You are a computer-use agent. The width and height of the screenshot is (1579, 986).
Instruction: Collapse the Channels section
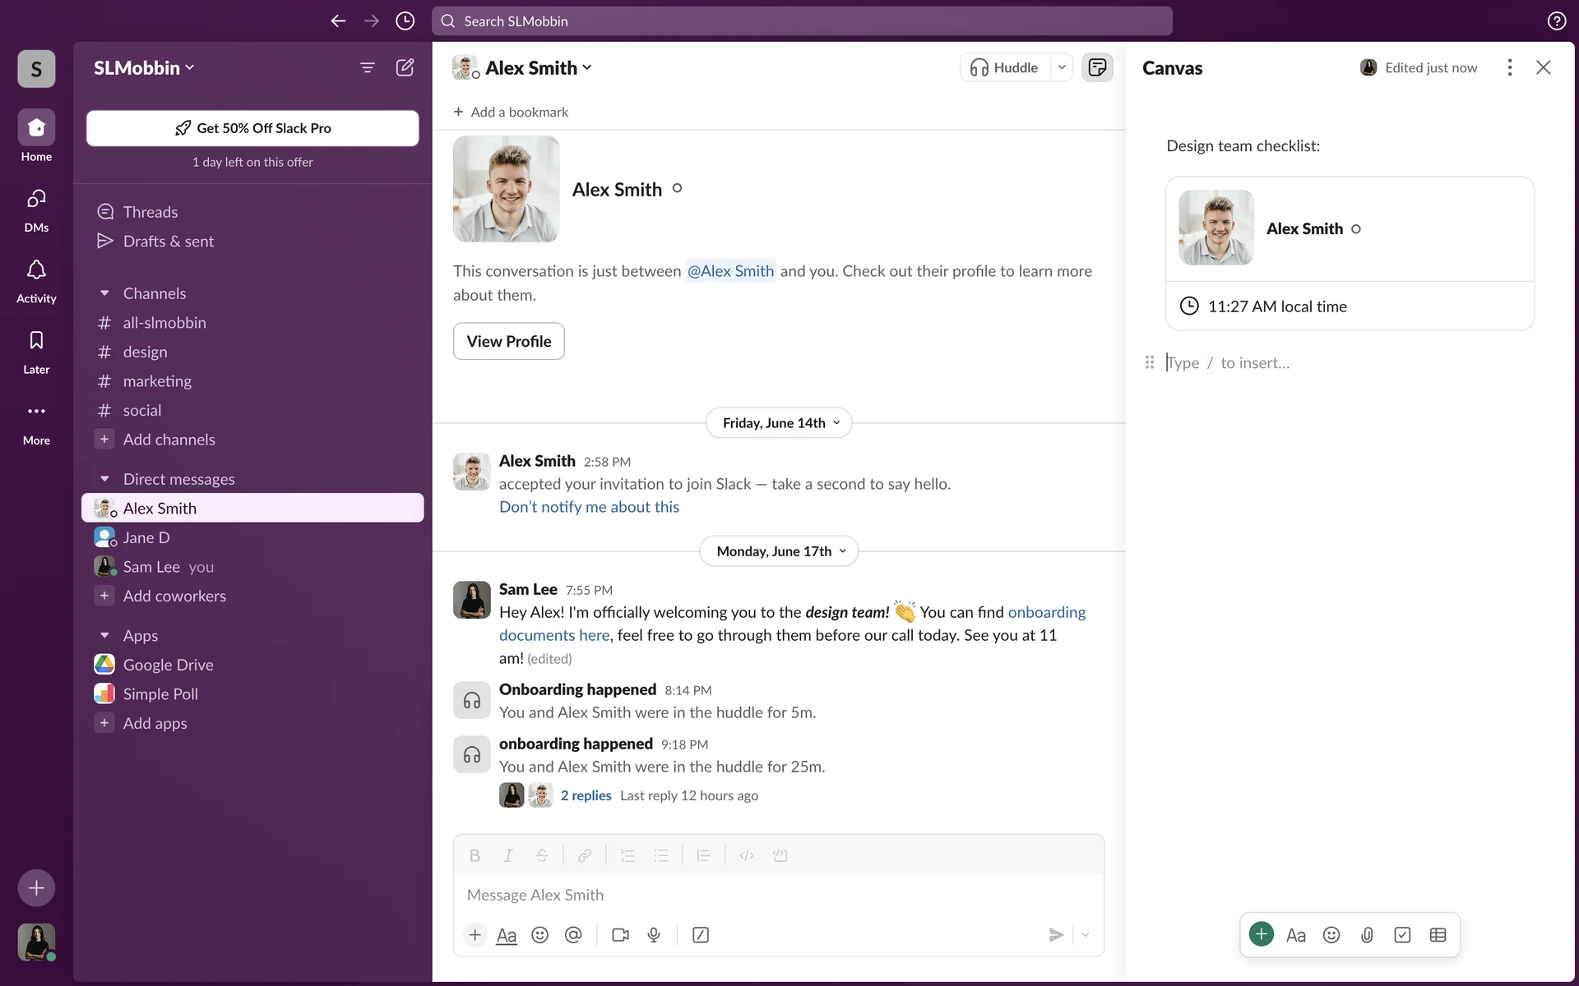pyautogui.click(x=104, y=293)
